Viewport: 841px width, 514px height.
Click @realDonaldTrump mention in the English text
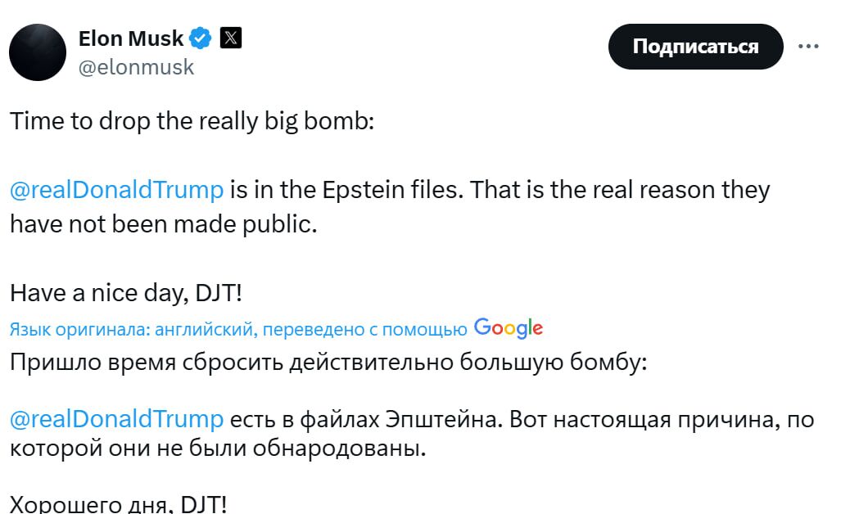click(116, 190)
